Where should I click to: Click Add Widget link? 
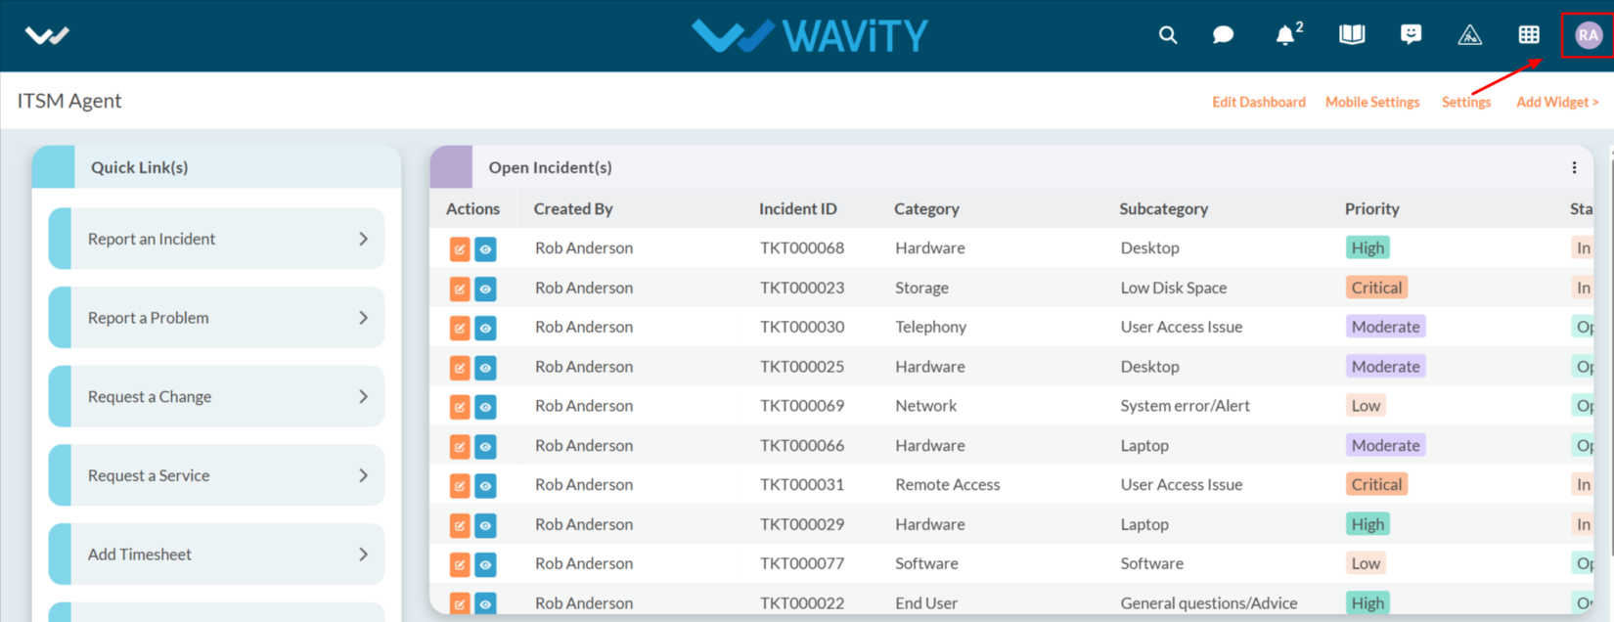[1557, 102]
